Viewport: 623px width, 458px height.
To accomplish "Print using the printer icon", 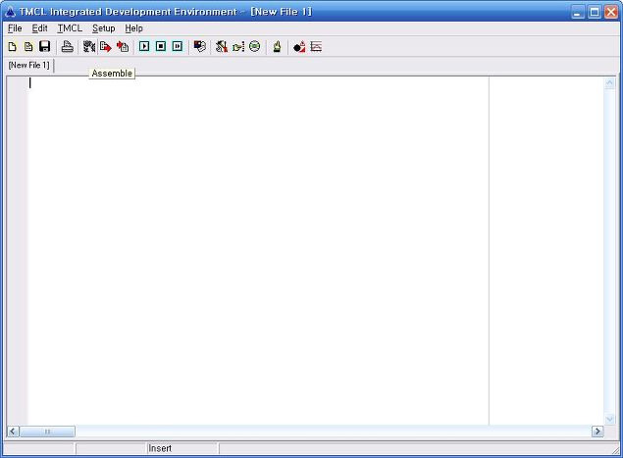I will 67,47.
